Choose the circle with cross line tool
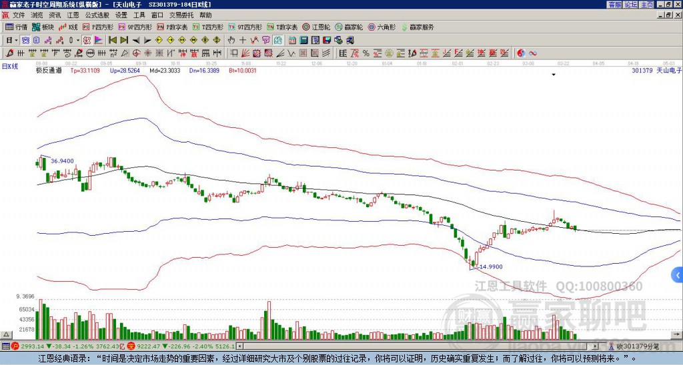Viewport: 683px width, 365px height. (90, 53)
